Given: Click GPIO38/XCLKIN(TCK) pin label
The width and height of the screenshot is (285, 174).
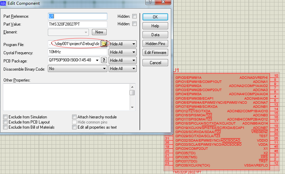Looking at the screenshot, I should [x=193, y=165].
